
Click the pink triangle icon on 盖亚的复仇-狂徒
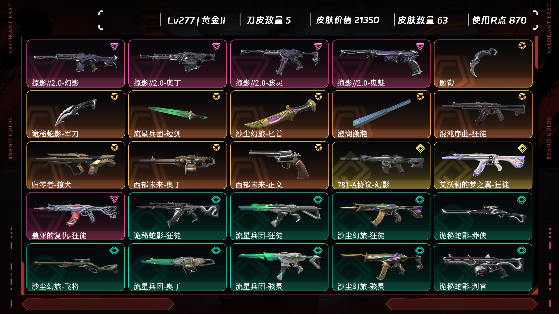tap(114, 199)
